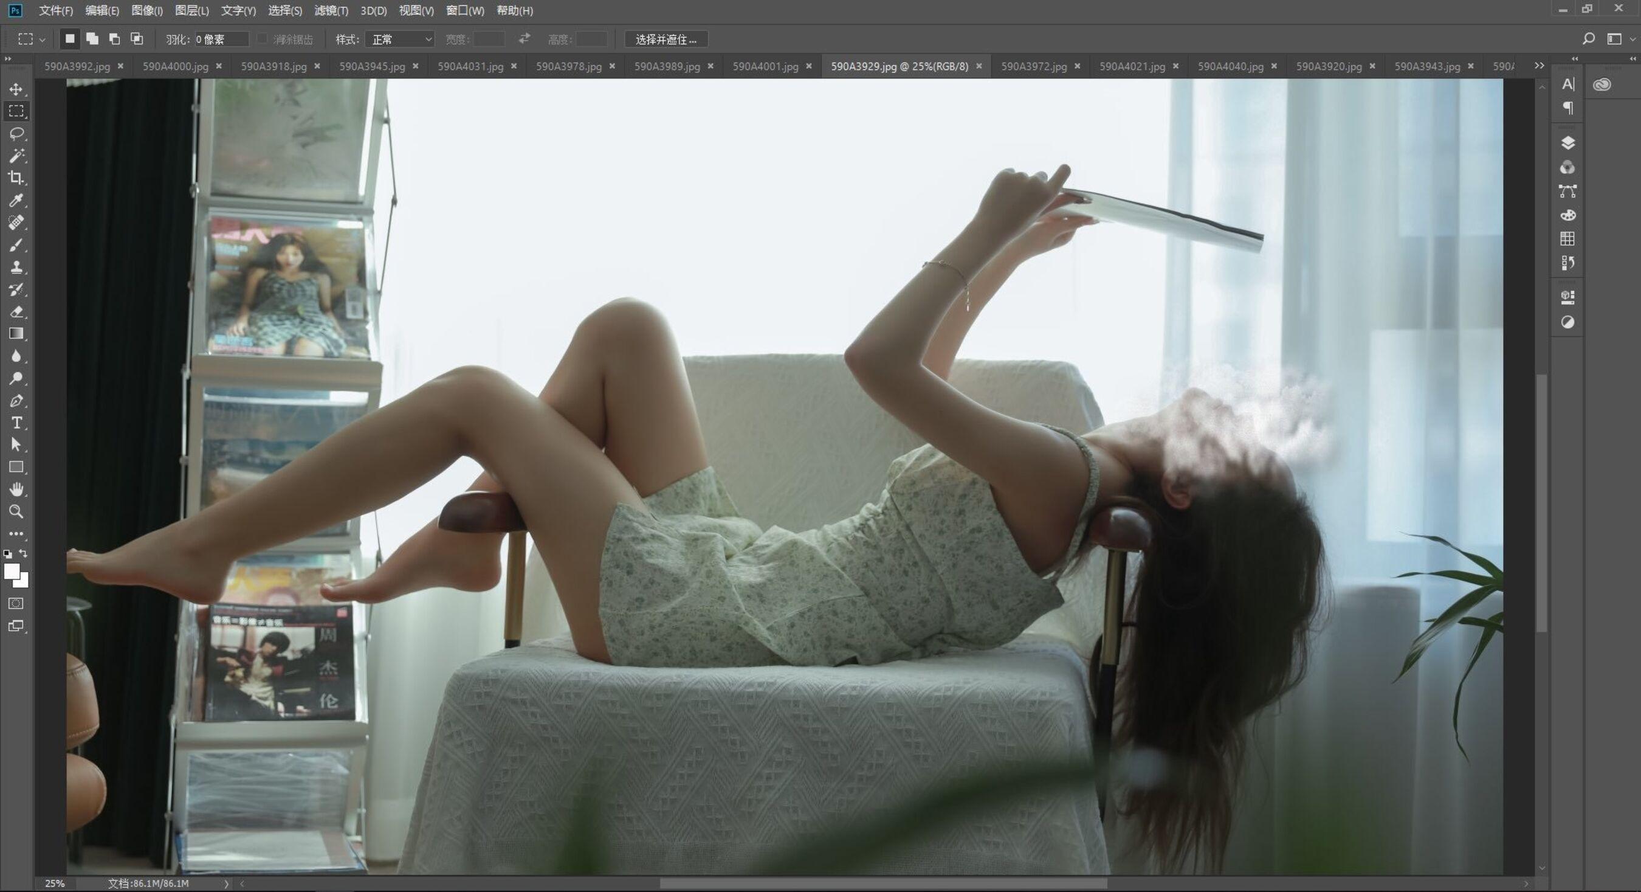
Task: Expand the marquee tool preset picker arrow
Action: pos(42,40)
